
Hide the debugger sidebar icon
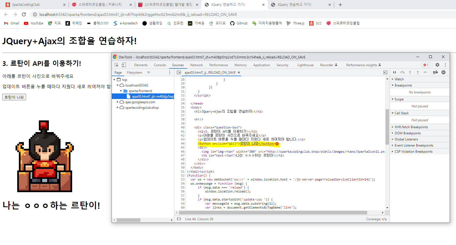(x=385, y=72)
